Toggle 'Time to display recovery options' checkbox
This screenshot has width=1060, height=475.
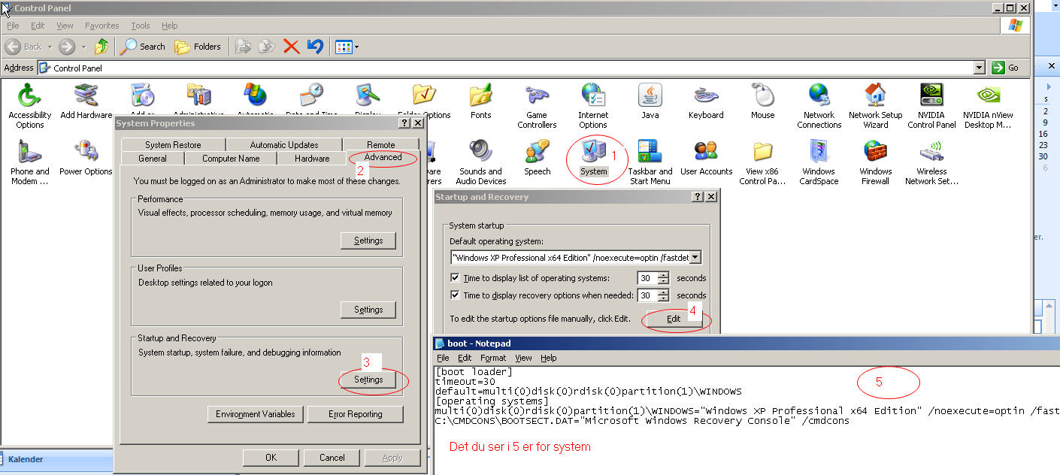(x=455, y=295)
